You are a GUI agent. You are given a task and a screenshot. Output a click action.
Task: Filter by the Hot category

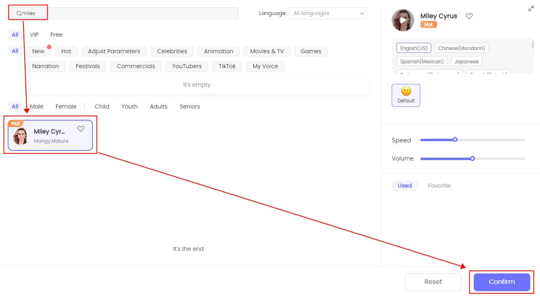(66, 51)
